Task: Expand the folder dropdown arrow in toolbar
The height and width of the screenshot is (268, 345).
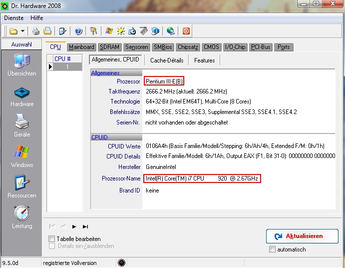Action: tap(22, 31)
